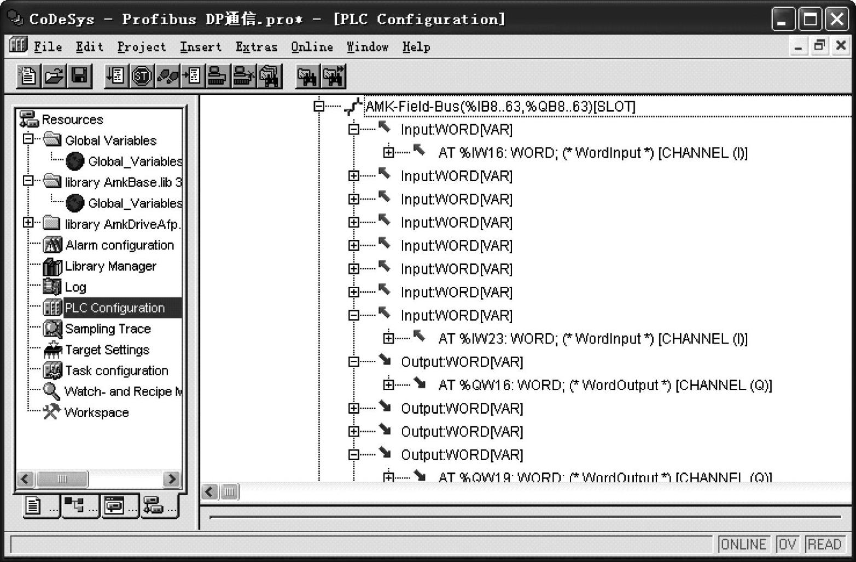Click the Global Search binoculars-over-folders icon
This screenshot has width=856, height=562.
[x=270, y=76]
